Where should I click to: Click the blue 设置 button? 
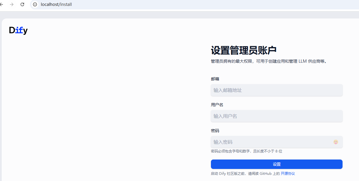[x=277, y=164]
